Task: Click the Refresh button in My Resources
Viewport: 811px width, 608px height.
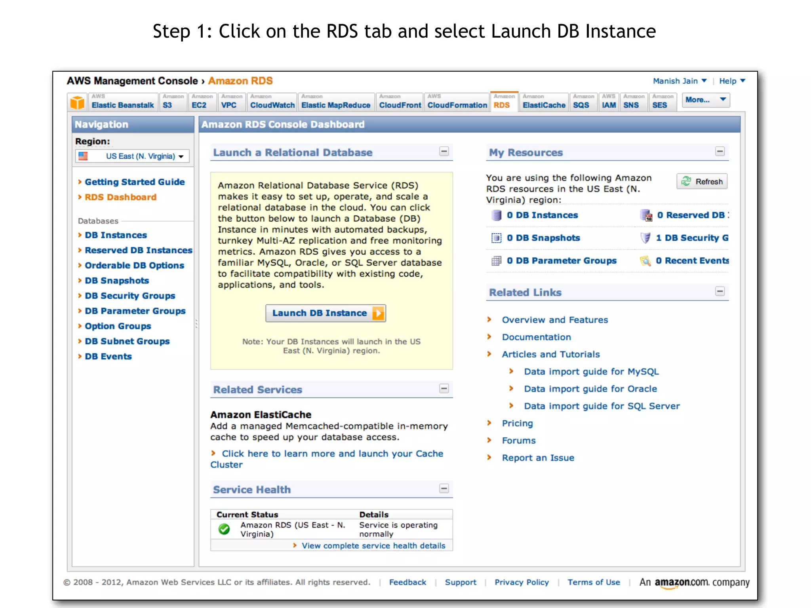Action: click(702, 181)
